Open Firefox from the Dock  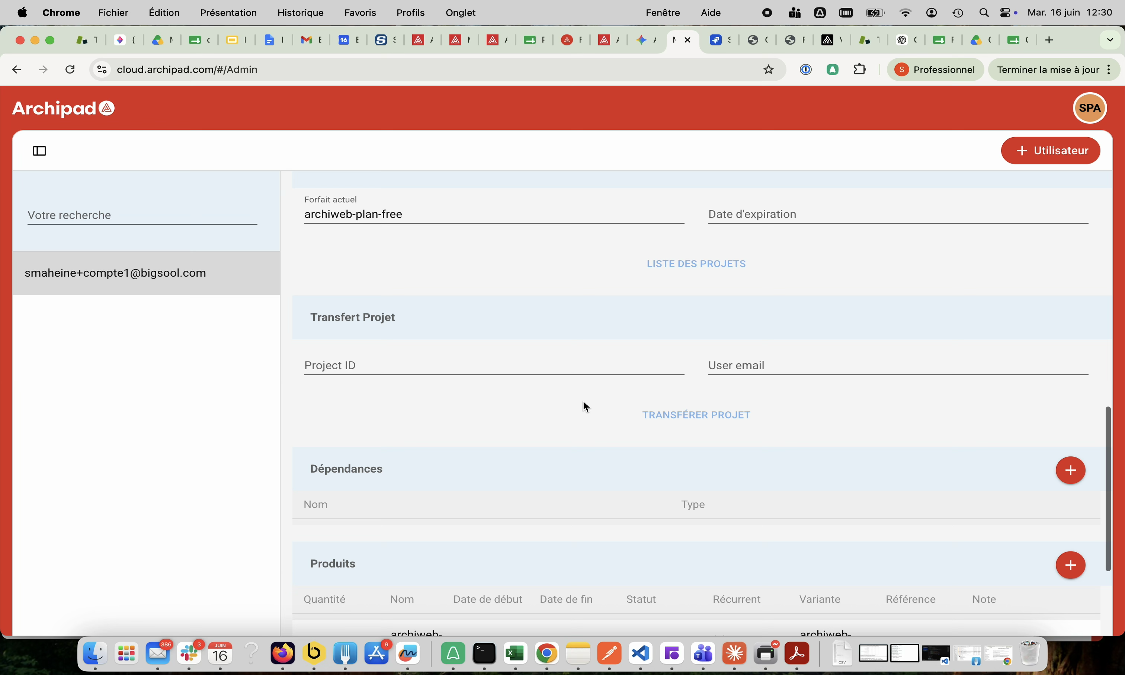(282, 654)
